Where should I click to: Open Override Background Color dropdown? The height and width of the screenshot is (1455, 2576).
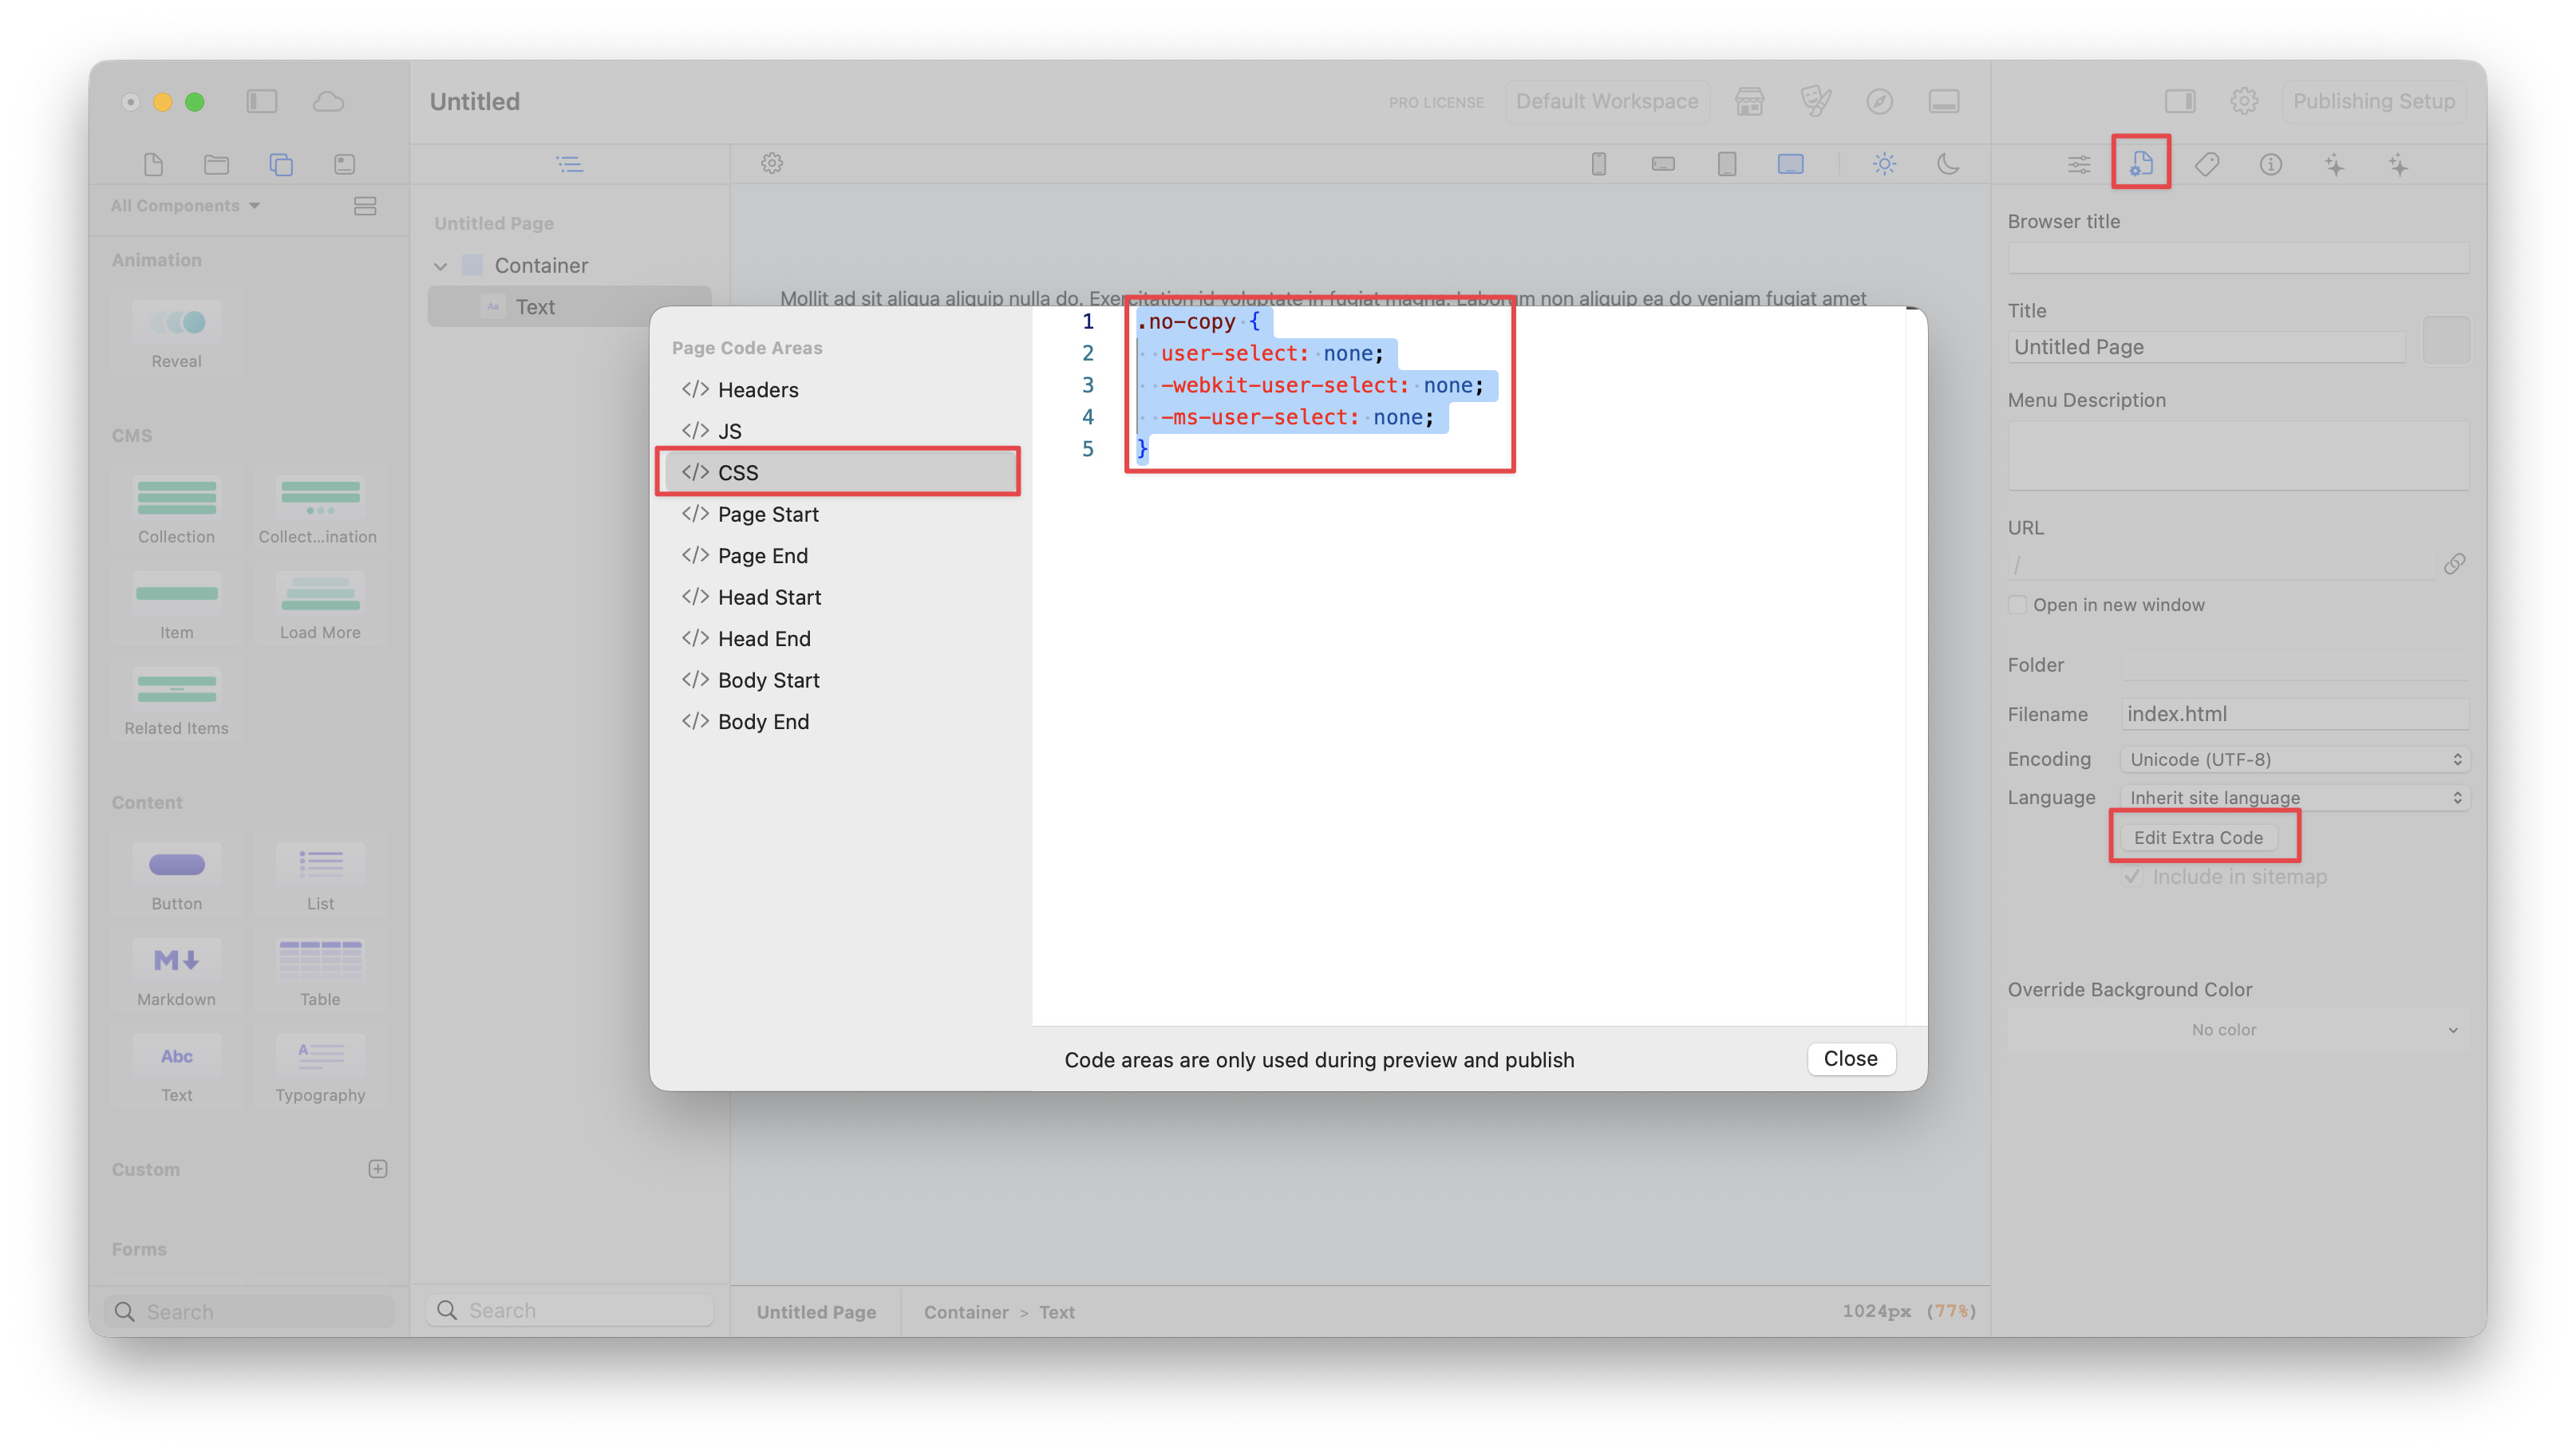pyautogui.click(x=2238, y=1029)
